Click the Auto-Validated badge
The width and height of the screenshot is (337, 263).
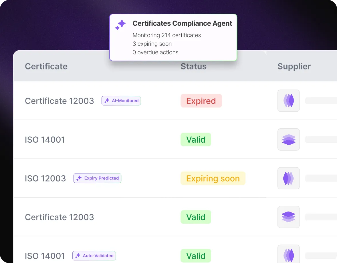click(94, 256)
